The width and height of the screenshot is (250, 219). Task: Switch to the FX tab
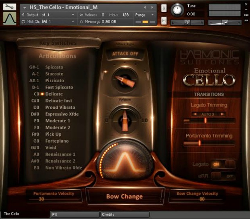click(75, 214)
